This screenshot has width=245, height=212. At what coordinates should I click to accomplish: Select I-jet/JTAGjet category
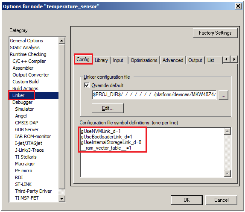coord(29,143)
